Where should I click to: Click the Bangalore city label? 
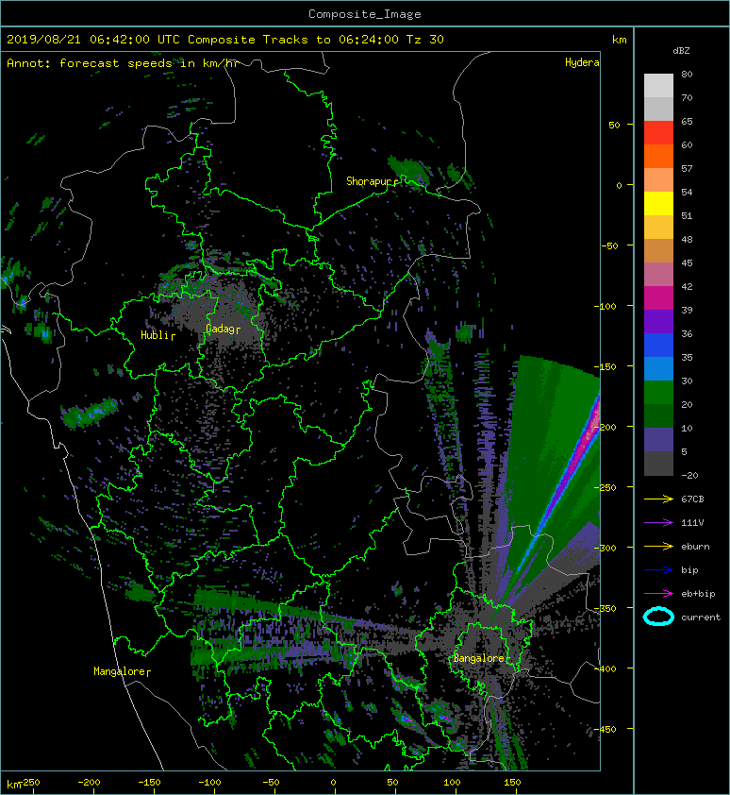click(478, 658)
